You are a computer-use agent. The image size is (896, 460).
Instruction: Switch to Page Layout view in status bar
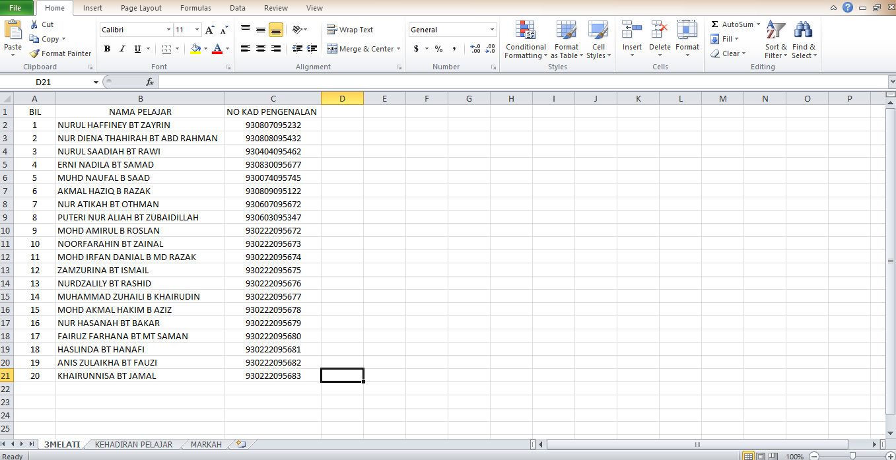click(760, 456)
